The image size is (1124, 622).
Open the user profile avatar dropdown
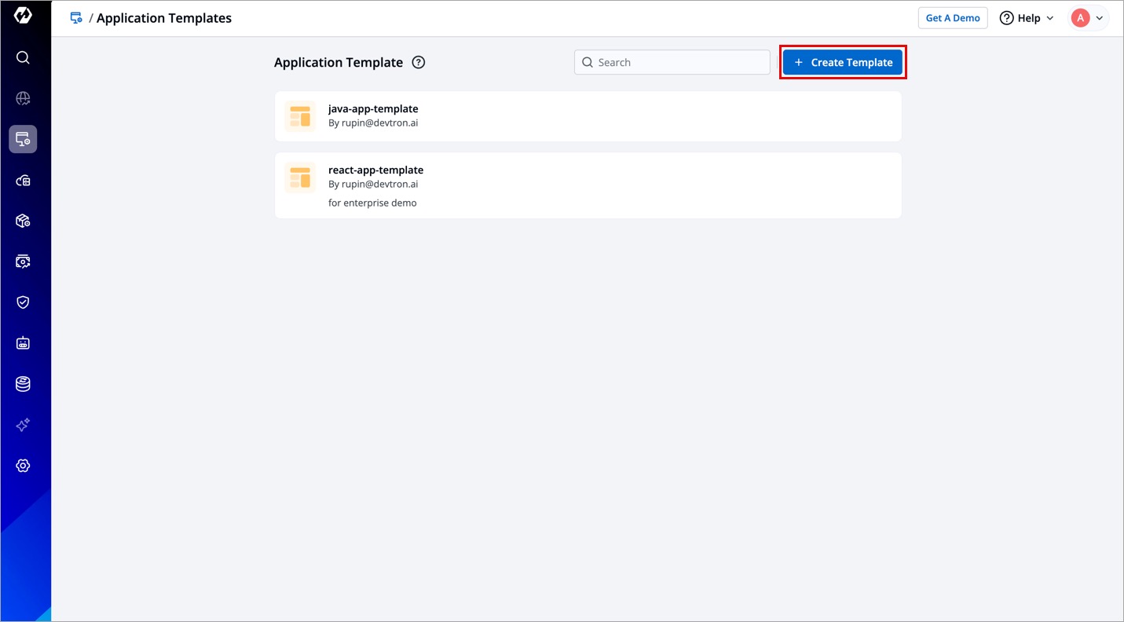pyautogui.click(x=1088, y=18)
